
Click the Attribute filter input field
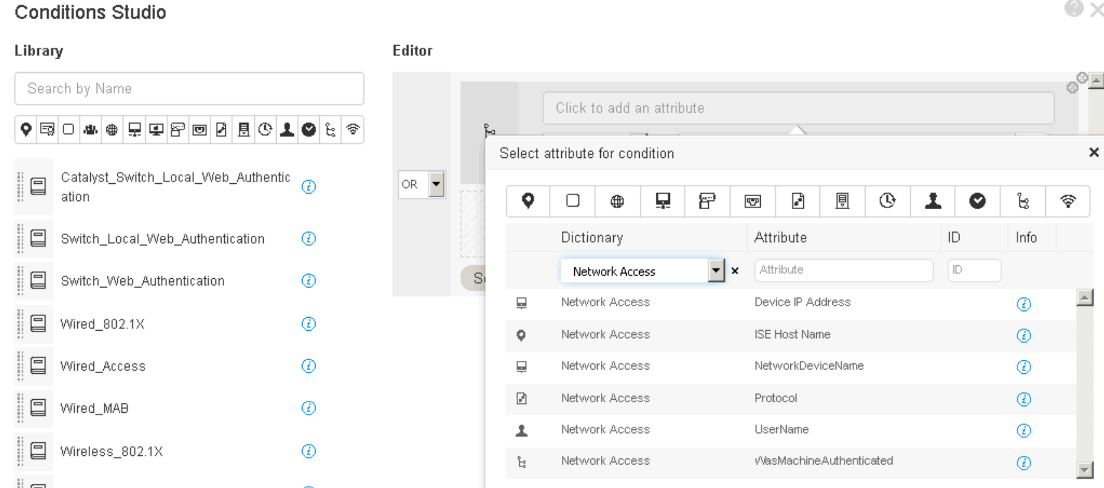point(843,270)
